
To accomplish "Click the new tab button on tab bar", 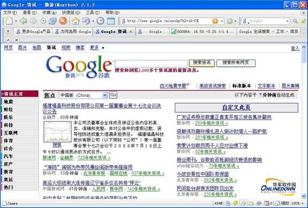I will point(304,32).
